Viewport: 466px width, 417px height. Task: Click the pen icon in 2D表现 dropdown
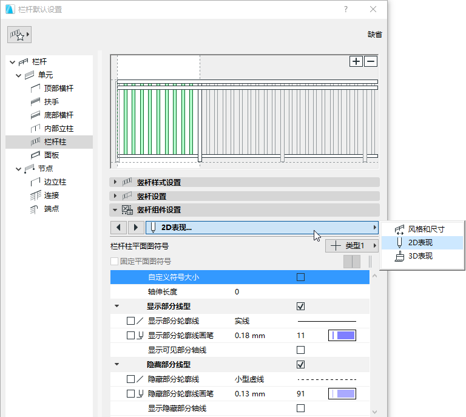point(153,228)
